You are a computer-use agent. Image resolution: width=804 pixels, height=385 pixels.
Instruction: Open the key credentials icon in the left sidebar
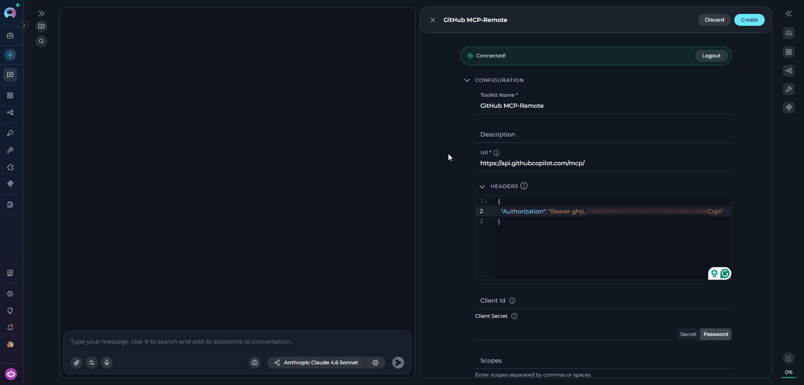click(x=10, y=133)
